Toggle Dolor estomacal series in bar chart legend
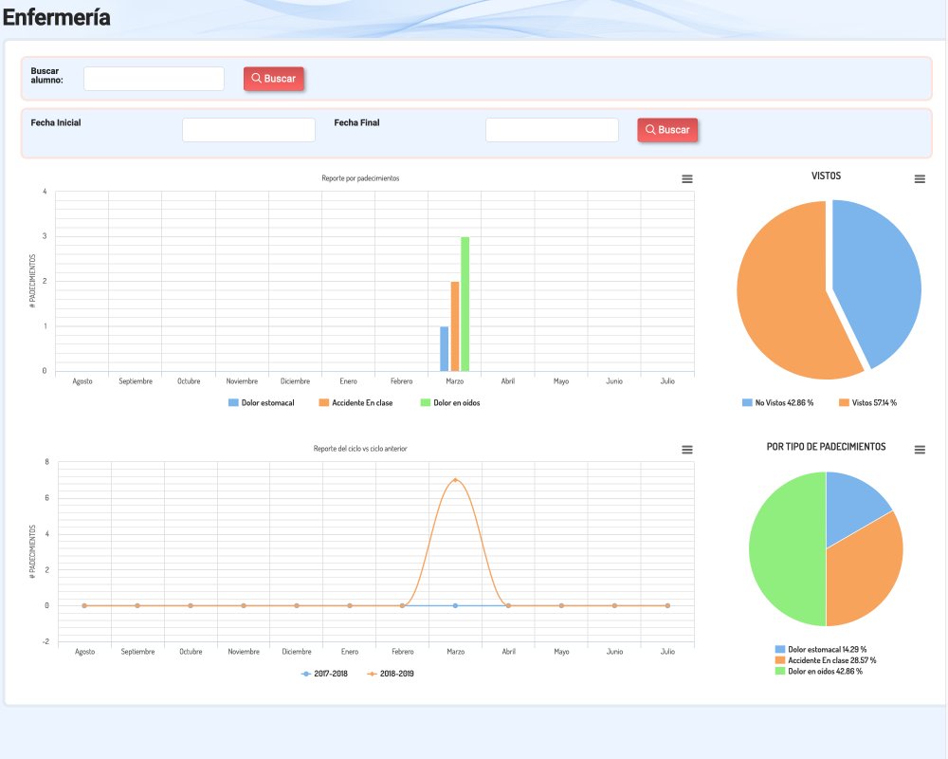The height and width of the screenshot is (759, 948). point(262,403)
